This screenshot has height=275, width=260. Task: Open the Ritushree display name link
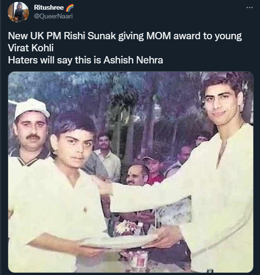click(x=49, y=7)
